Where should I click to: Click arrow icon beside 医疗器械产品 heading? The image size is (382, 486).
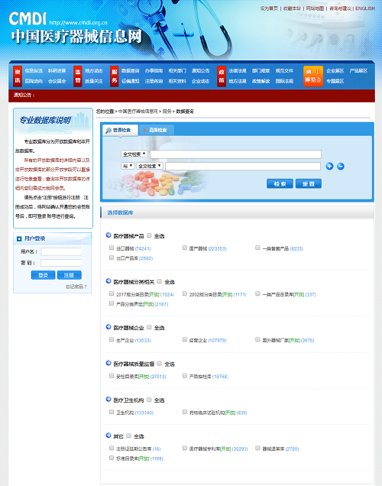click(x=108, y=235)
